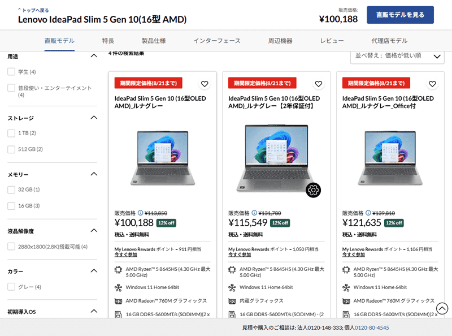The width and height of the screenshot is (452, 336).
Task: Click OS icon in ¥100,188 card
Action: coord(118,287)
